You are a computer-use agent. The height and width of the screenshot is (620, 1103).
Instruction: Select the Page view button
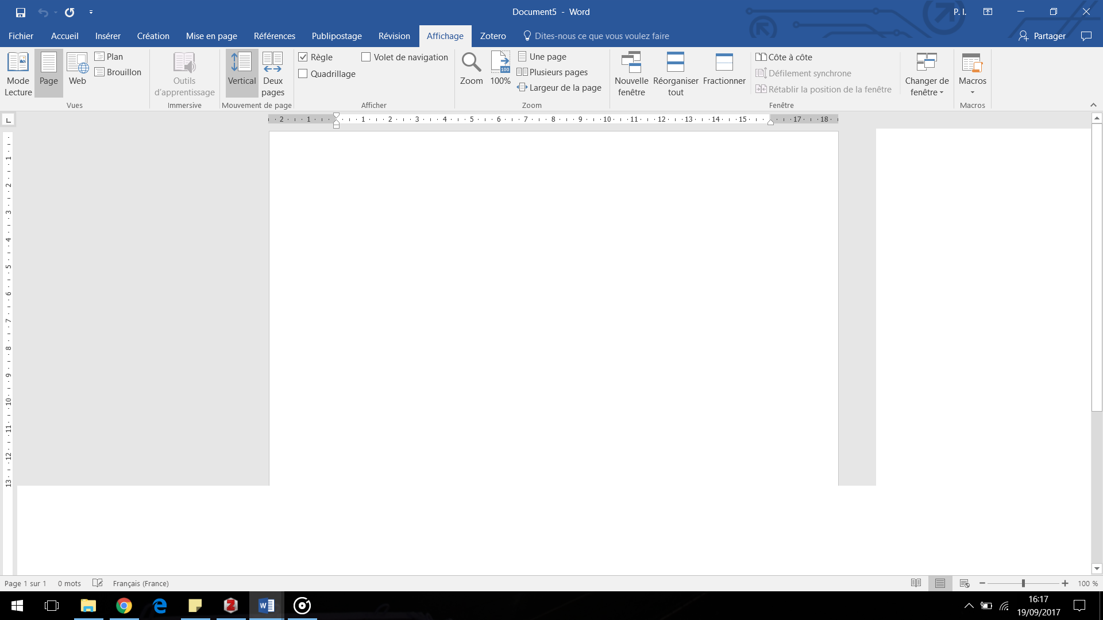pos(49,73)
